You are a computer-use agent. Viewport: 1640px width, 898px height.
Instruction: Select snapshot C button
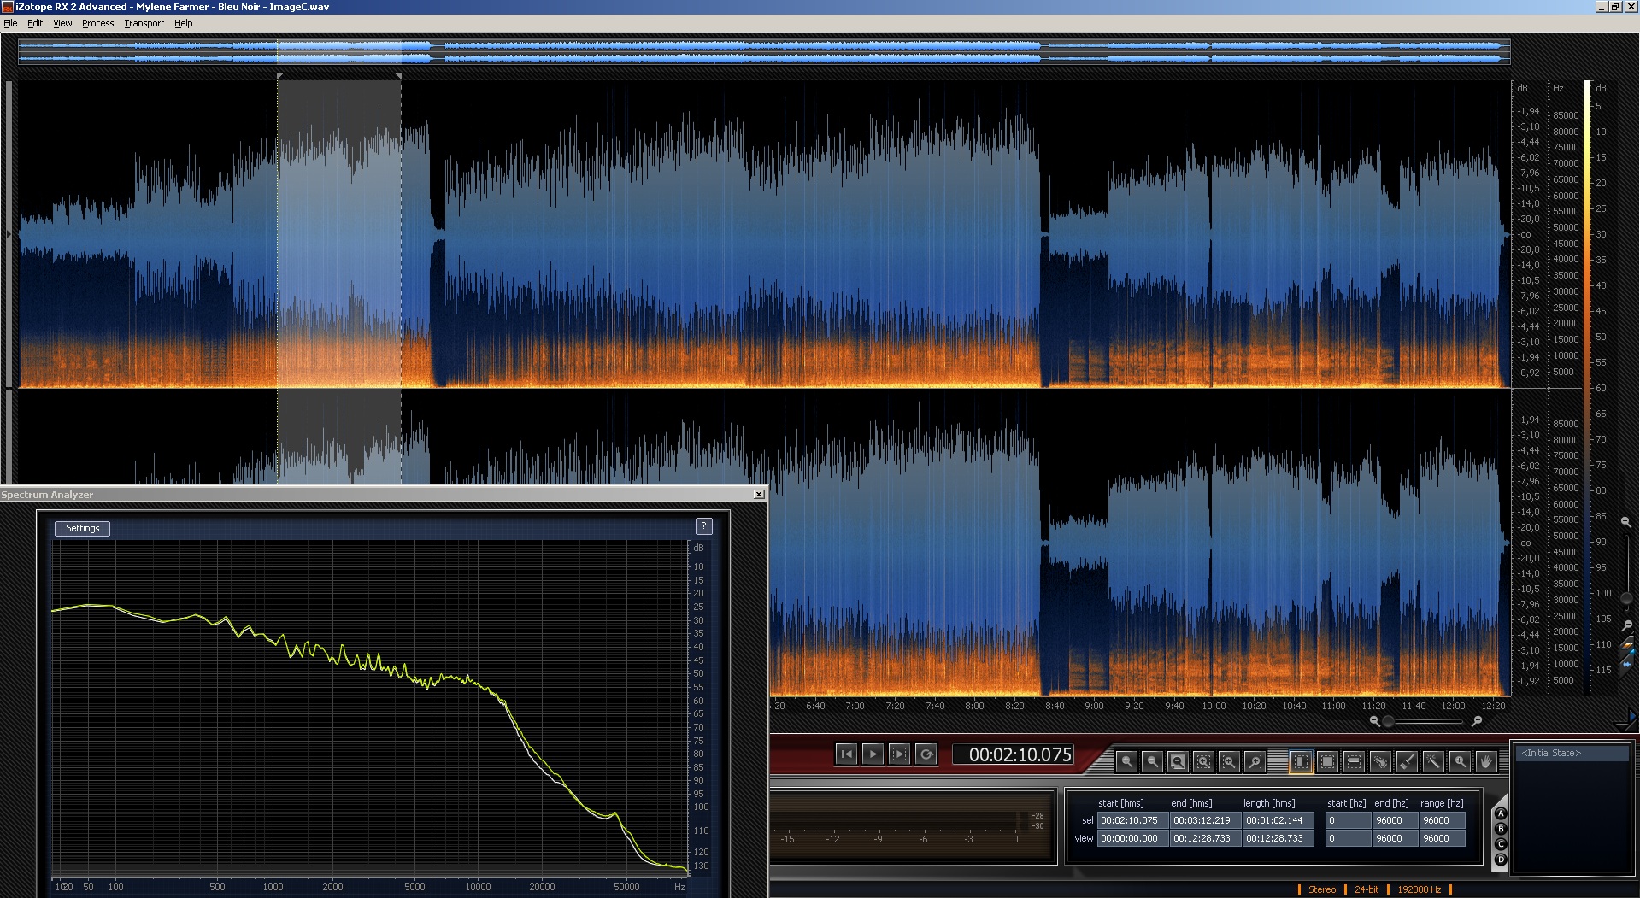(x=1501, y=844)
